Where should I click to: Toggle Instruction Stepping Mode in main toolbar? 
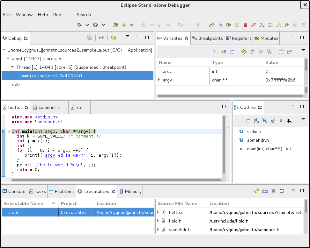286,25
